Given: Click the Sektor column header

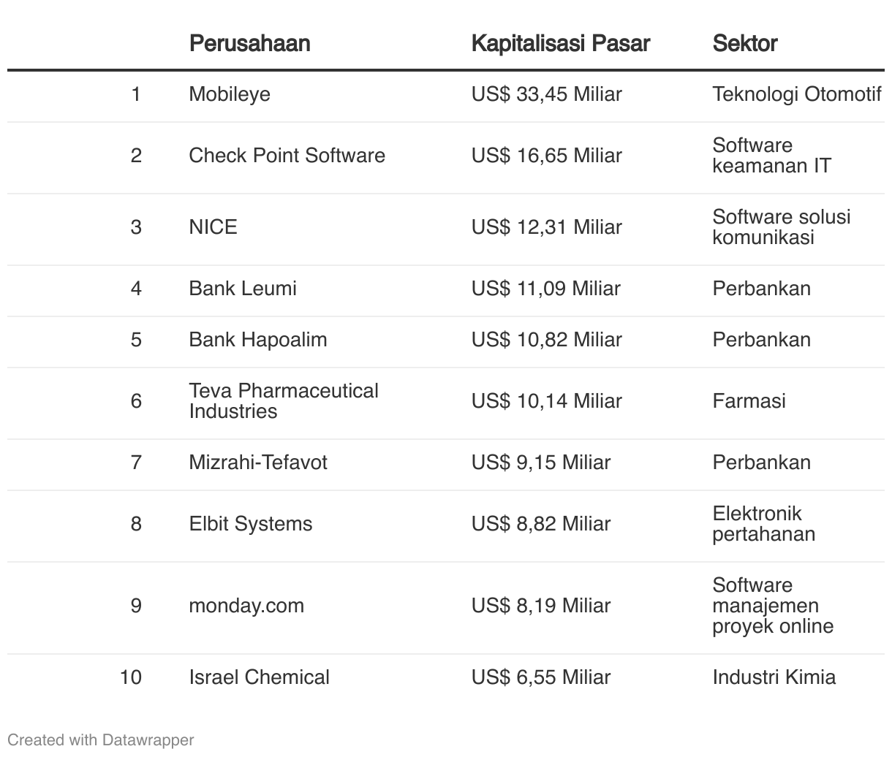Looking at the screenshot, I should tap(744, 43).
